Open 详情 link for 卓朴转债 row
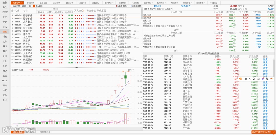This screenshot has width=276, height=135. [x=265, y=123]
